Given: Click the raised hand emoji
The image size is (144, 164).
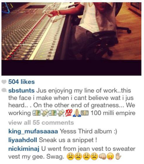Looking at the screenshot, I should (x=118, y=156).
